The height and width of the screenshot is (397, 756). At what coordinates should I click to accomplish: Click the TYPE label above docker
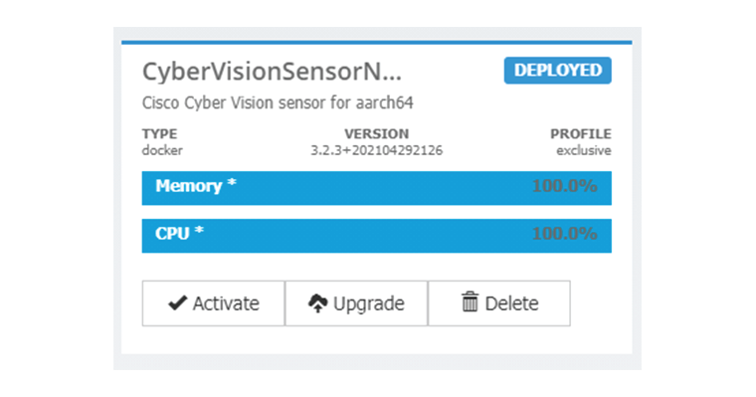(x=159, y=133)
